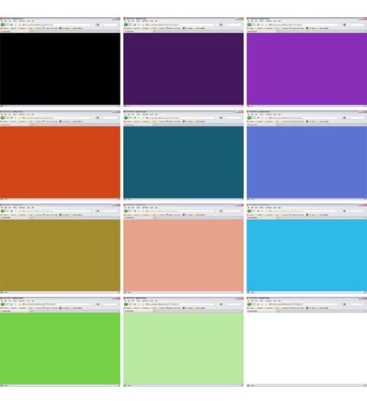367x404 pixels.
Task: Go back using green arrow in white-page window
Action: (250, 304)
